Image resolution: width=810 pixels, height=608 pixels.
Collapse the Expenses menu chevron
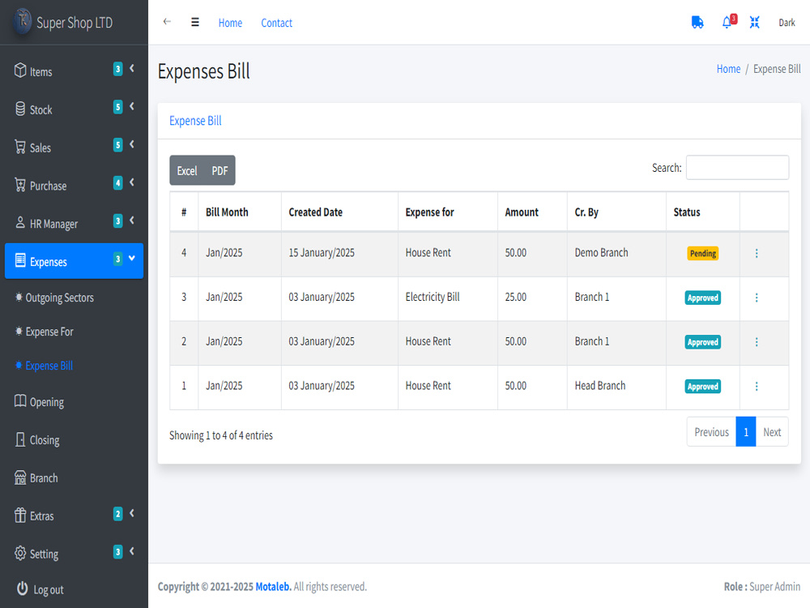pos(132,258)
